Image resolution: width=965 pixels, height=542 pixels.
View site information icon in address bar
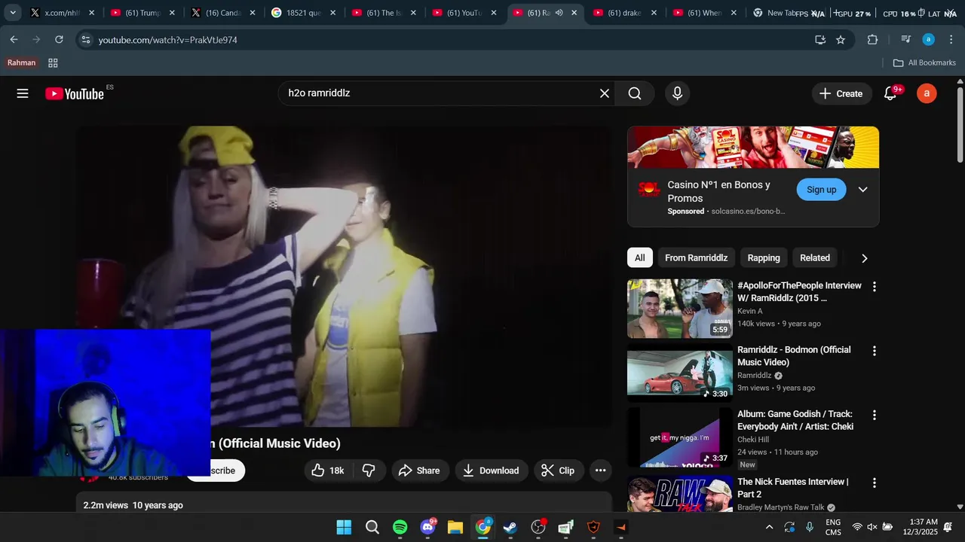tap(85, 40)
